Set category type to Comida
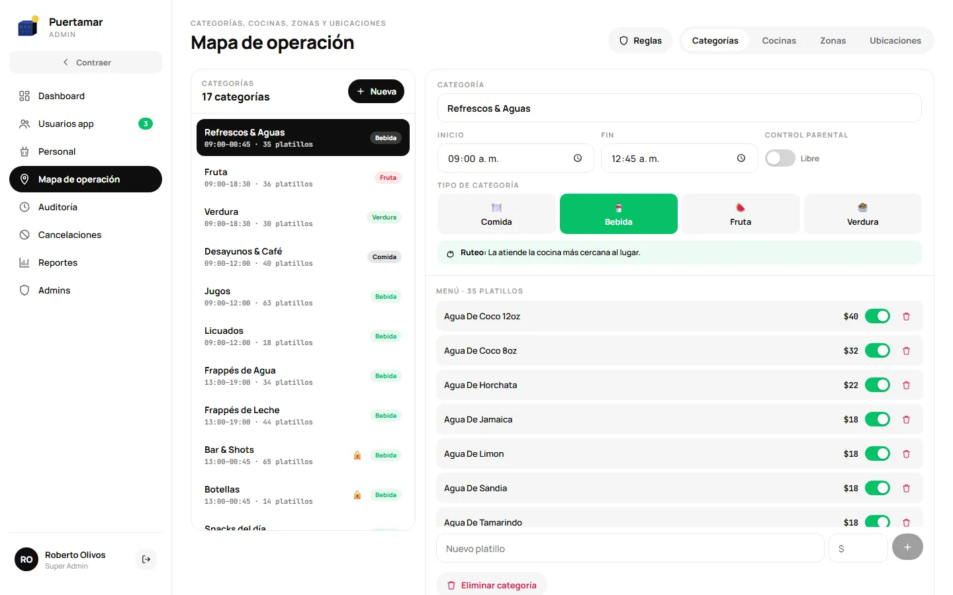The height and width of the screenshot is (595, 953). tap(496, 214)
